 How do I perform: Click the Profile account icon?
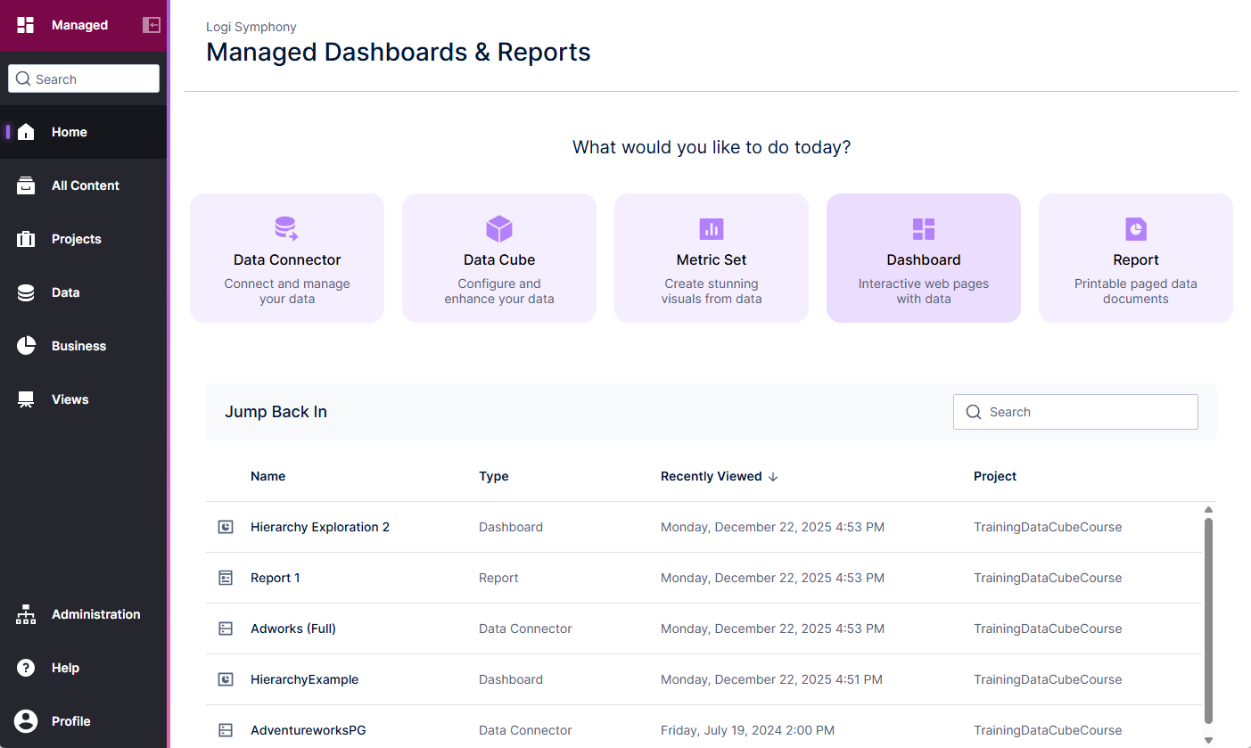[25, 720]
